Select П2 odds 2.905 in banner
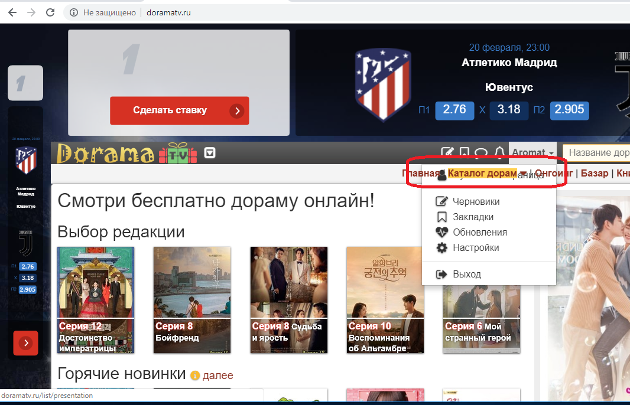Screen dimensions: 630x405 coord(569,110)
